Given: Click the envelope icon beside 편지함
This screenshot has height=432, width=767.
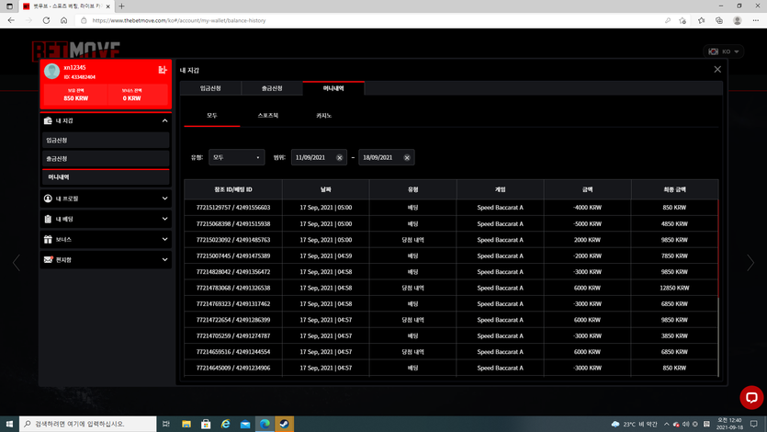Looking at the screenshot, I should (48, 260).
